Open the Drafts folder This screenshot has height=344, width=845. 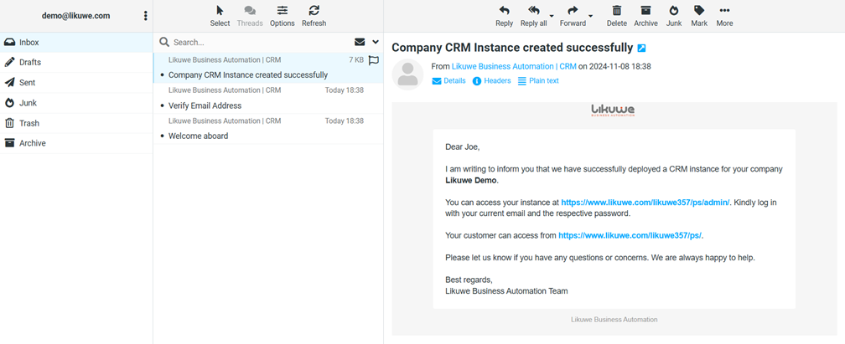point(30,62)
